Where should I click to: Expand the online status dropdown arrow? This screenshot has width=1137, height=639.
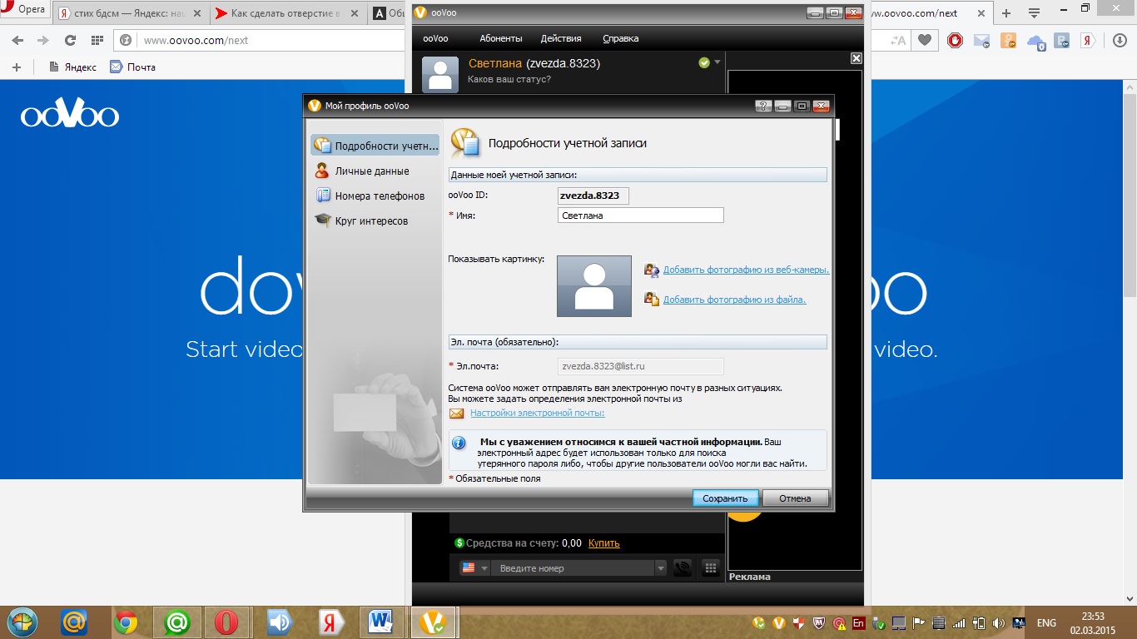point(717,62)
